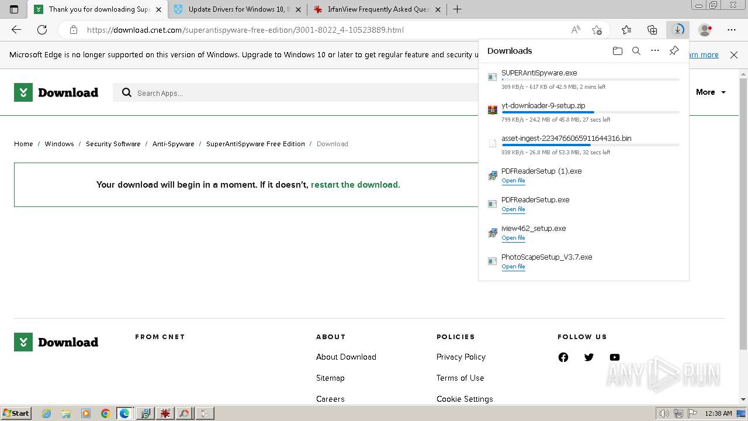Click the CNET Download logo icon

tap(23, 92)
